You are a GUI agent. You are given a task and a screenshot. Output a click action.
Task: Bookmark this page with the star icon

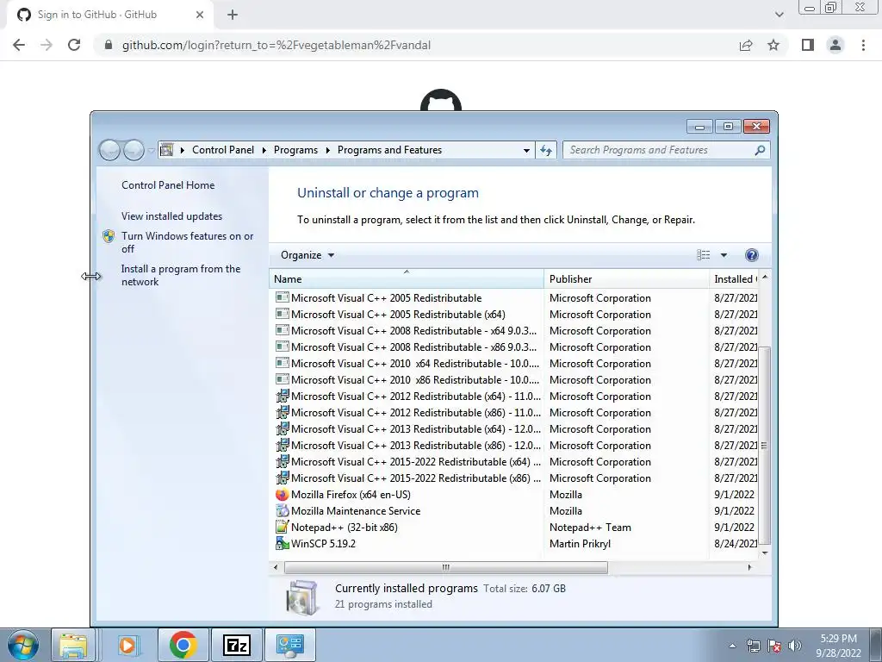click(x=773, y=45)
